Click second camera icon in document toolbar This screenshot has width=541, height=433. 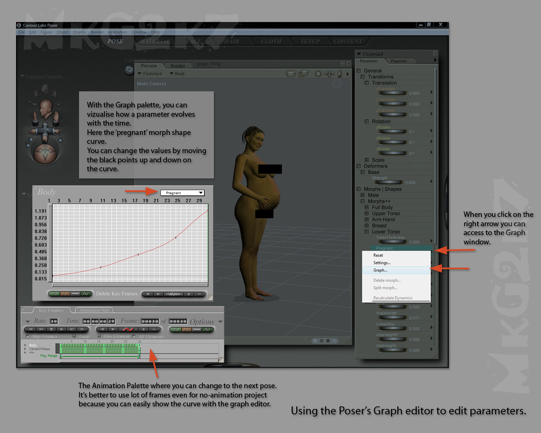(x=303, y=74)
